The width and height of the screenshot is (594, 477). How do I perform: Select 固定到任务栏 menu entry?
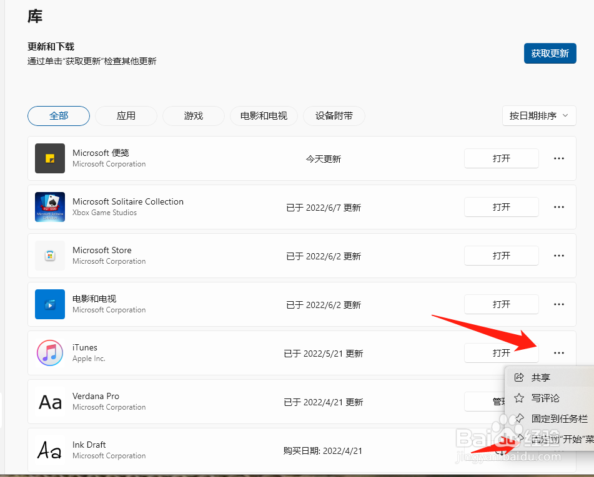pos(550,418)
